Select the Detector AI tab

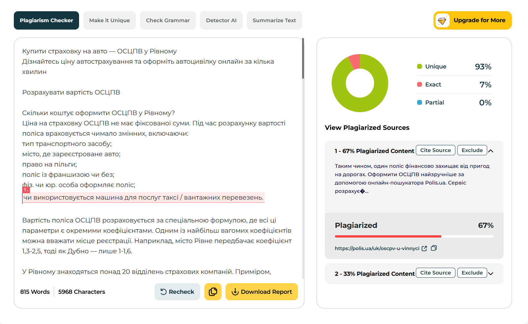tap(221, 20)
